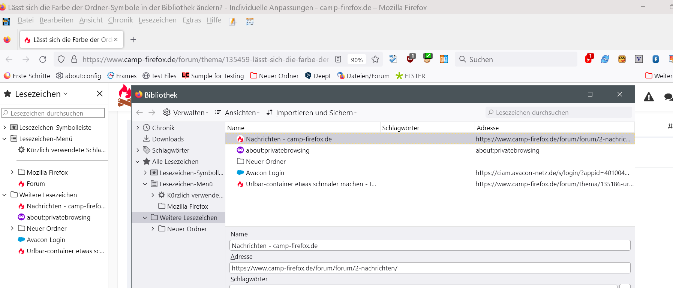Open Importieren und Sichern dropdown
673x288 pixels.
point(312,113)
